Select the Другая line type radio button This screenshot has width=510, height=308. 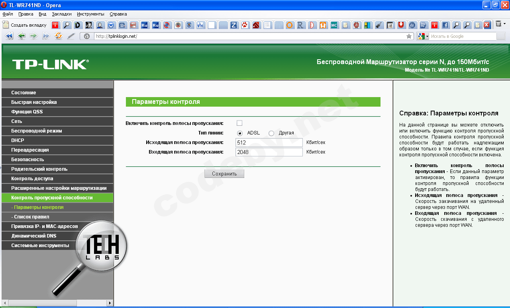point(271,133)
